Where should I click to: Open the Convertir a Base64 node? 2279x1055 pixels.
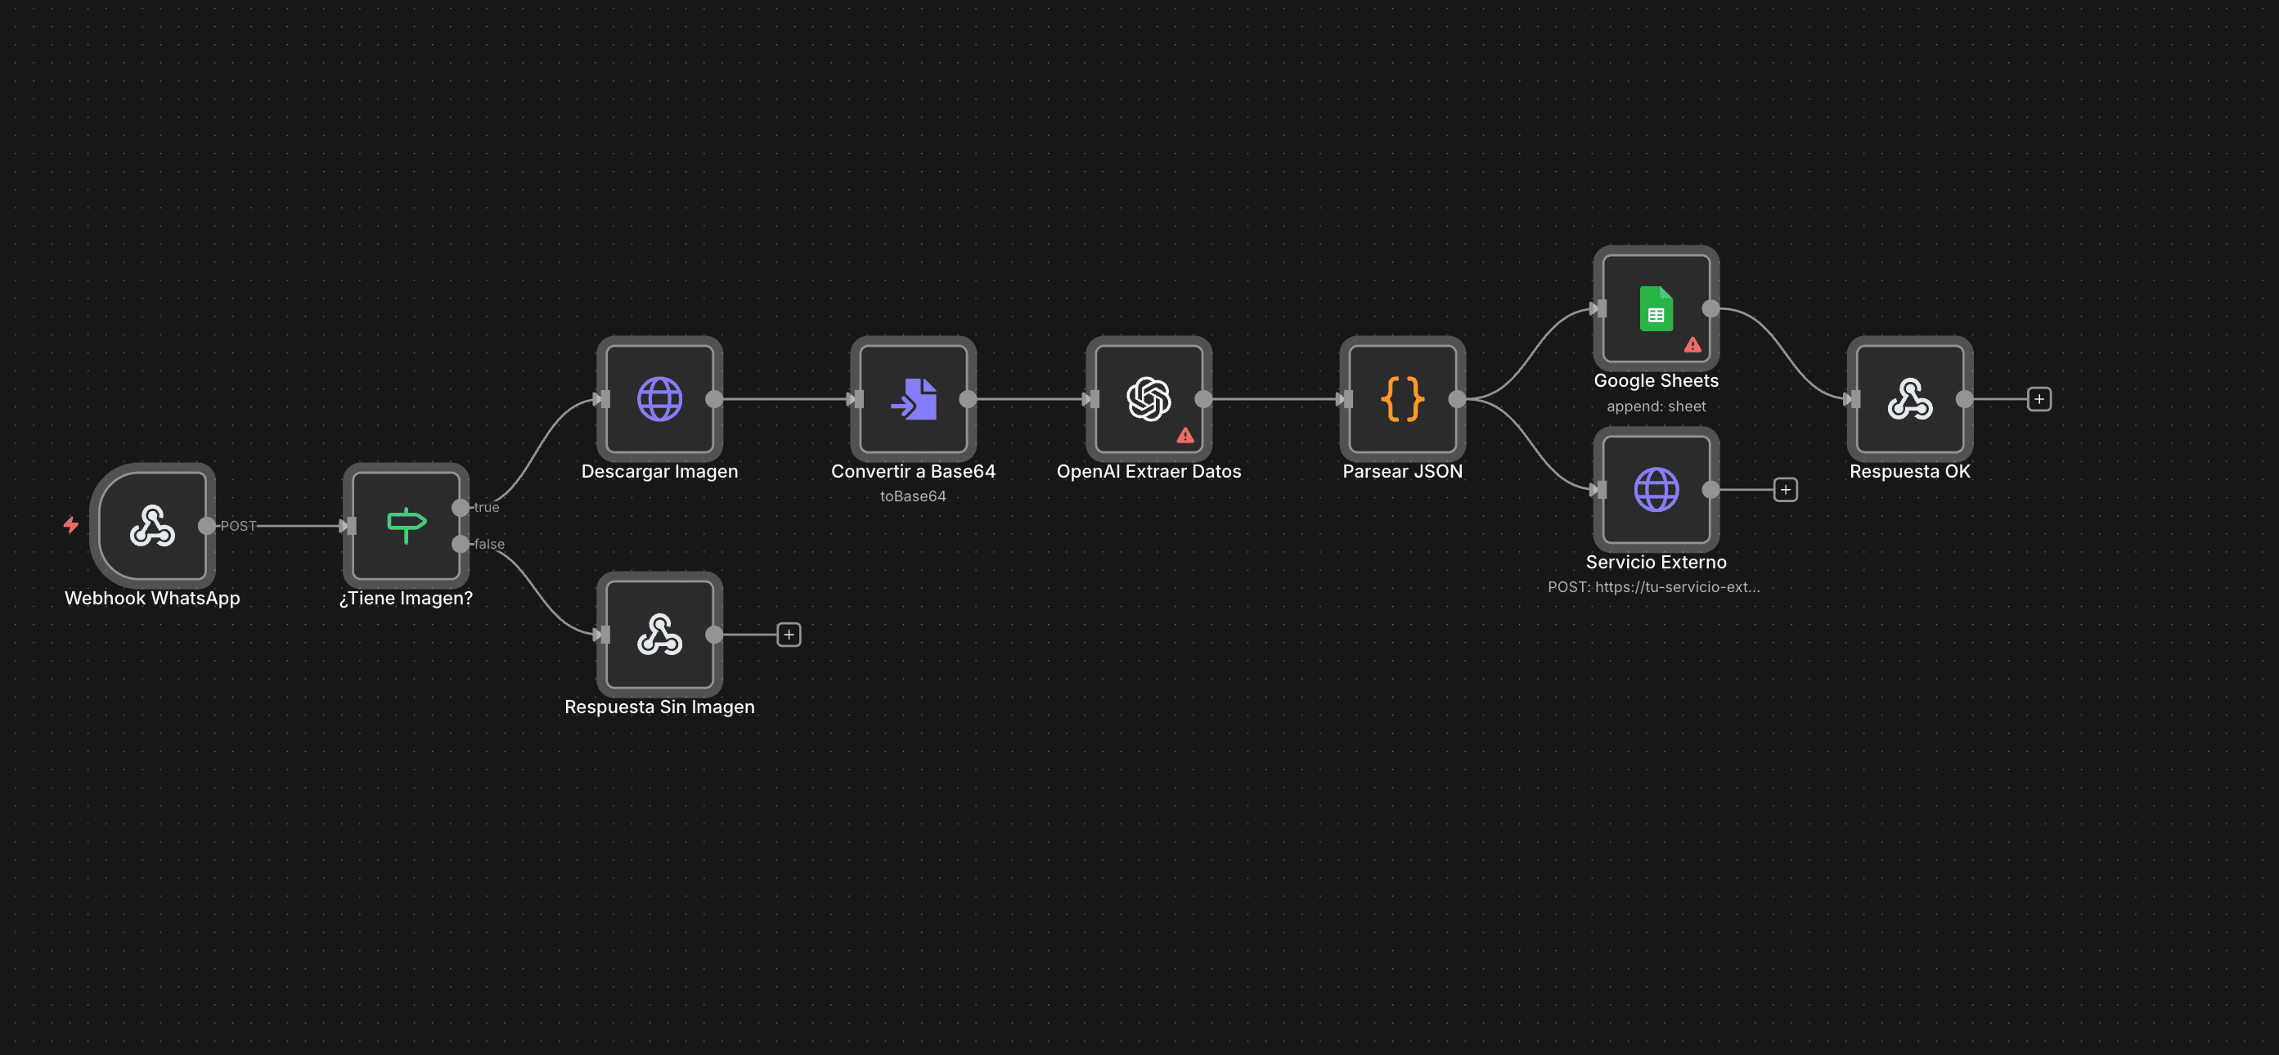click(913, 399)
